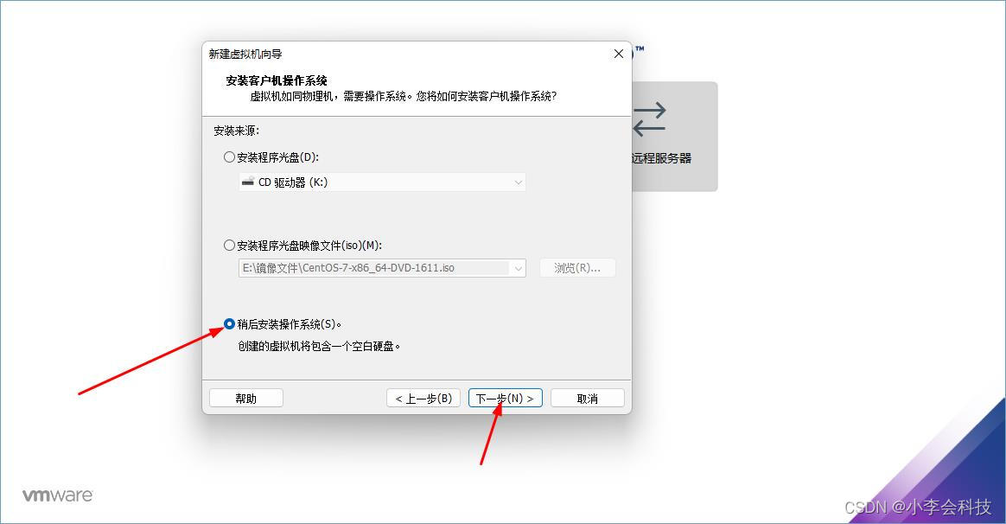Click the 浏览(R)... browse button

coord(577,268)
